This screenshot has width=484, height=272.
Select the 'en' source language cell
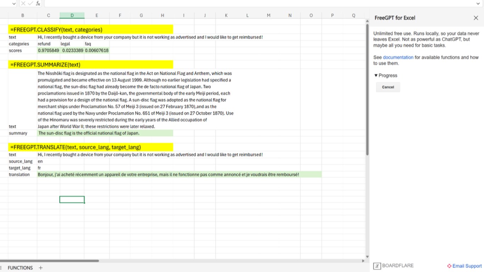(49, 161)
